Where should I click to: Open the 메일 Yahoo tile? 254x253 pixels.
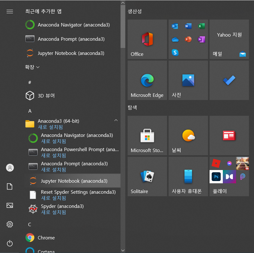click(x=229, y=39)
